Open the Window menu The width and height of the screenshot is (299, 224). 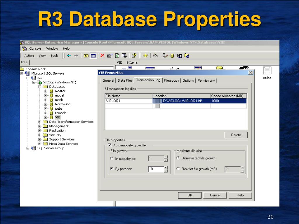click(52, 48)
